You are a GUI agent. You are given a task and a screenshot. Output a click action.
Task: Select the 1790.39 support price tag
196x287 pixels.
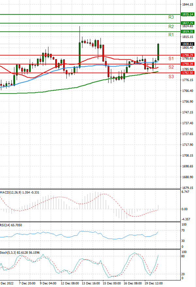click(188, 64)
